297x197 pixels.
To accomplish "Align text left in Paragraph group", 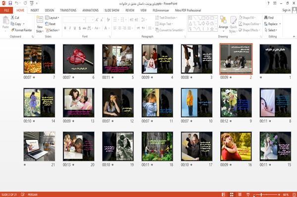I will pos(115,28).
